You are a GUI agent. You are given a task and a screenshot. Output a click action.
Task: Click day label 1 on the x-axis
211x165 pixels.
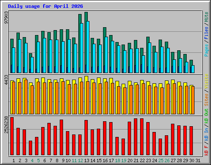(x=14, y=160)
